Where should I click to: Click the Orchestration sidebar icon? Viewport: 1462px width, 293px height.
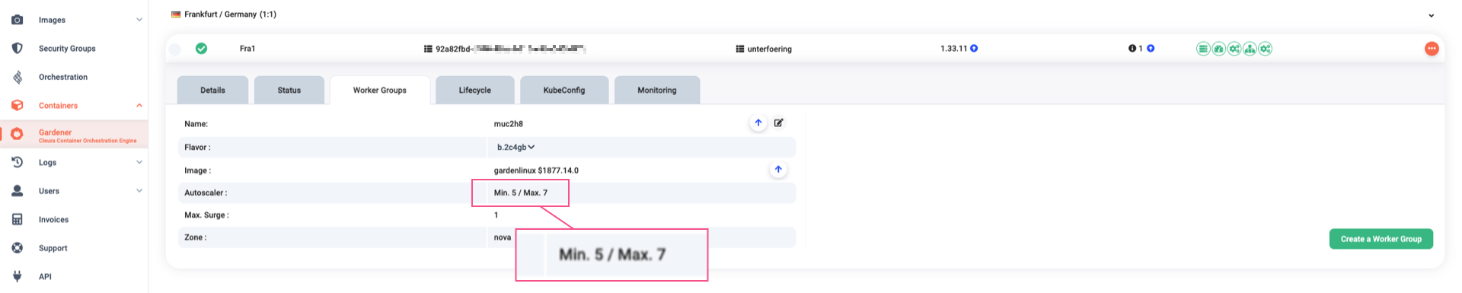coord(17,77)
